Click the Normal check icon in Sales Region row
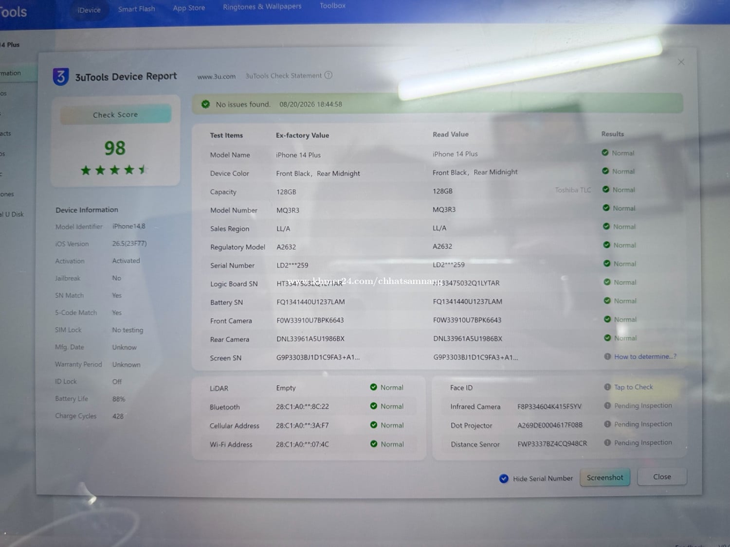Screen dimensions: 730x547 point(606,227)
